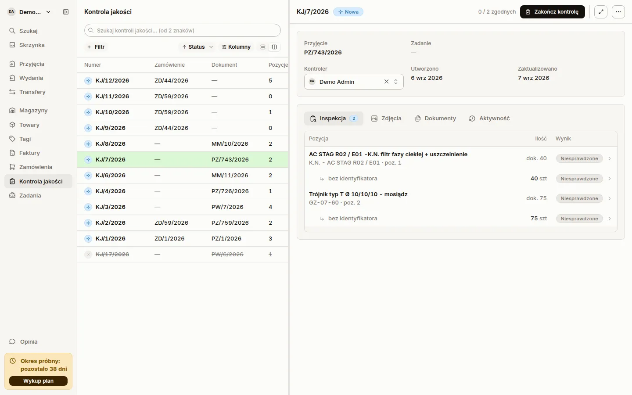Viewport: 632px width, 395px height.
Task: Switch to list-only view layout
Action: pos(263,47)
